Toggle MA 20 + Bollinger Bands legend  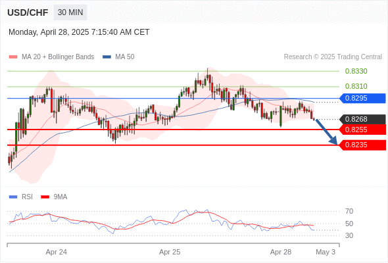pyautogui.click(x=51, y=57)
